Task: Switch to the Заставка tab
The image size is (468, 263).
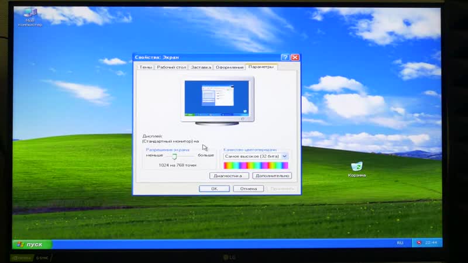Action: click(x=201, y=67)
